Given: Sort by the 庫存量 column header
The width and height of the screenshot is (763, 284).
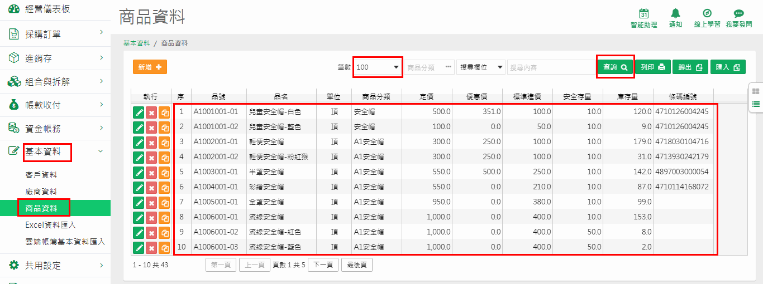Looking at the screenshot, I should pyautogui.click(x=628, y=96).
